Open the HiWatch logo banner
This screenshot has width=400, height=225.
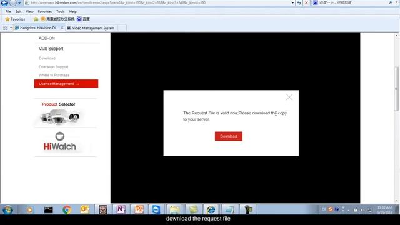click(60, 142)
